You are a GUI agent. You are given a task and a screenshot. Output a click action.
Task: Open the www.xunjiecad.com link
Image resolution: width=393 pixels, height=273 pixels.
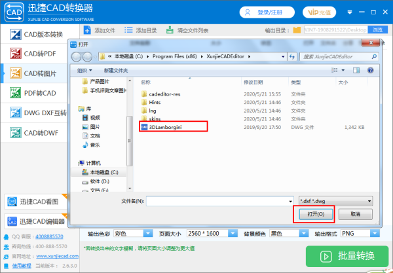pyautogui.click(x=58, y=256)
